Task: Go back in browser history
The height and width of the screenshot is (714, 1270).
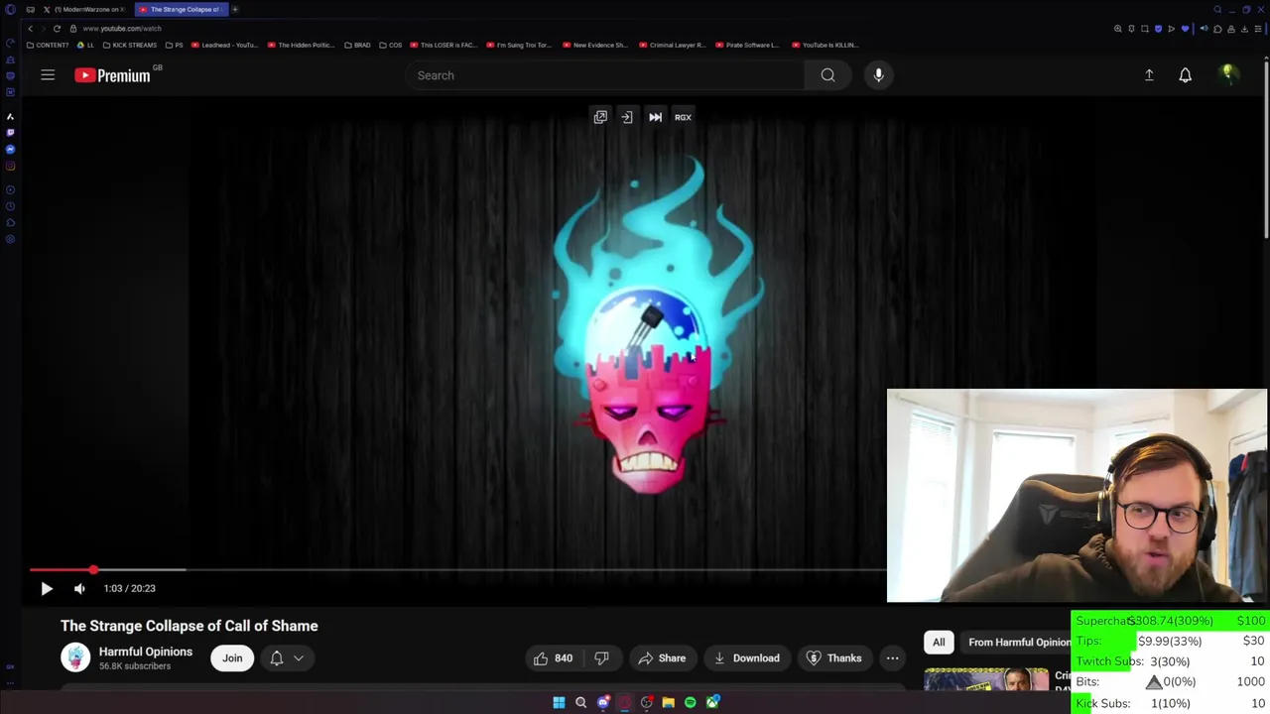Action: [x=30, y=29]
